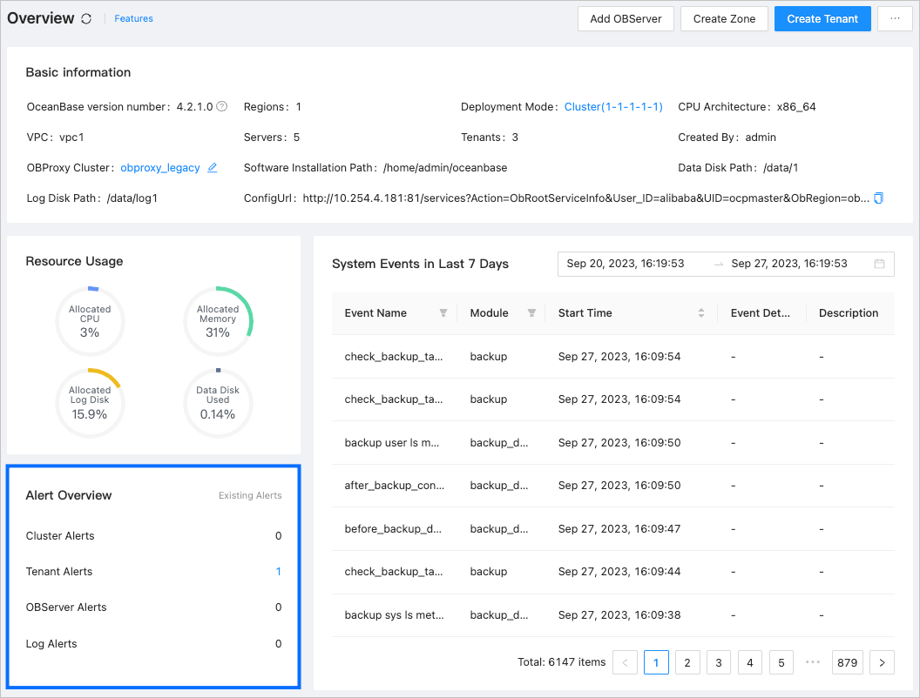This screenshot has height=698, width=920.
Task: Click the Allocated Memory usage gauge
Action: pos(218,320)
